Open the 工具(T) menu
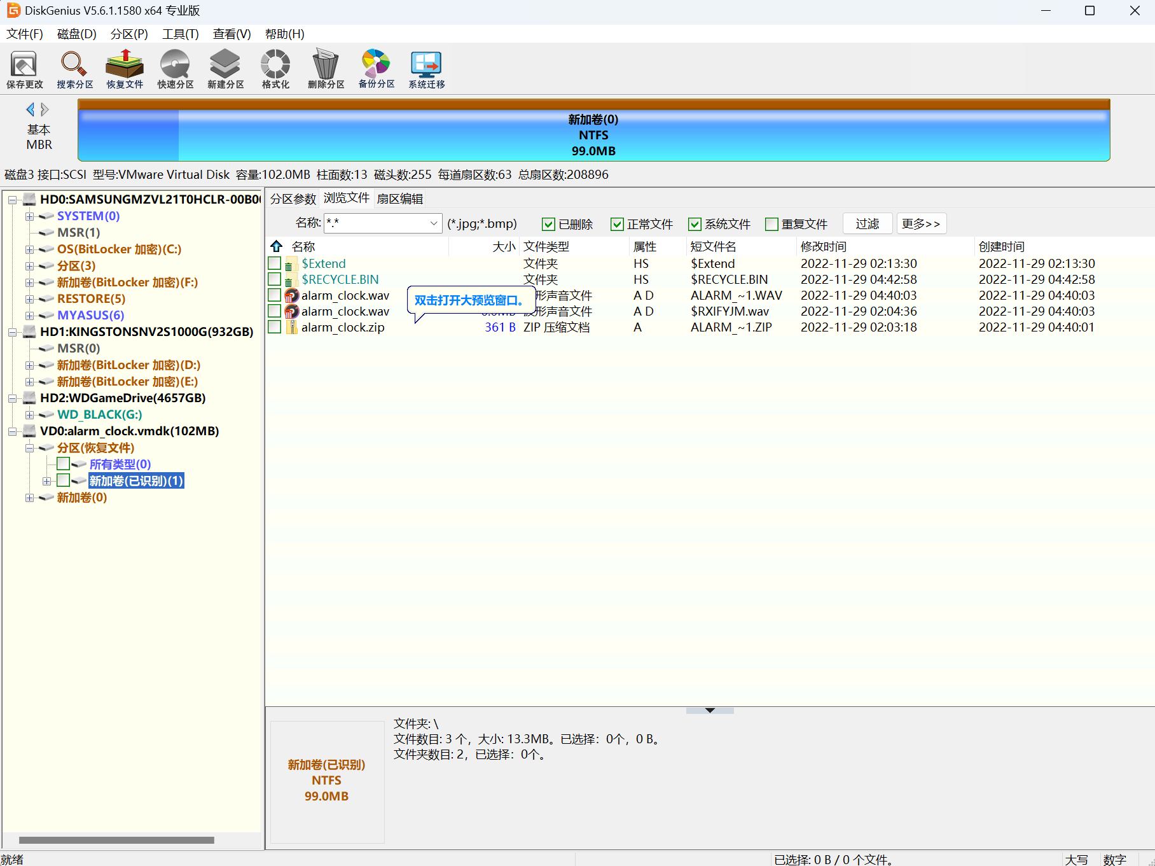Screen dimensions: 1155x866 click(181, 34)
